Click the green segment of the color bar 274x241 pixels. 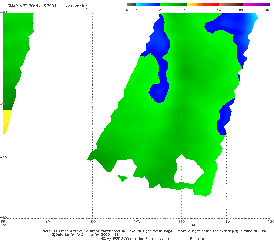tap(173, 4)
